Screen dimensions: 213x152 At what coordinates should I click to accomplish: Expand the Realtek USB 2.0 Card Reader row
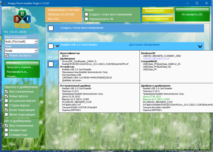point(200,47)
